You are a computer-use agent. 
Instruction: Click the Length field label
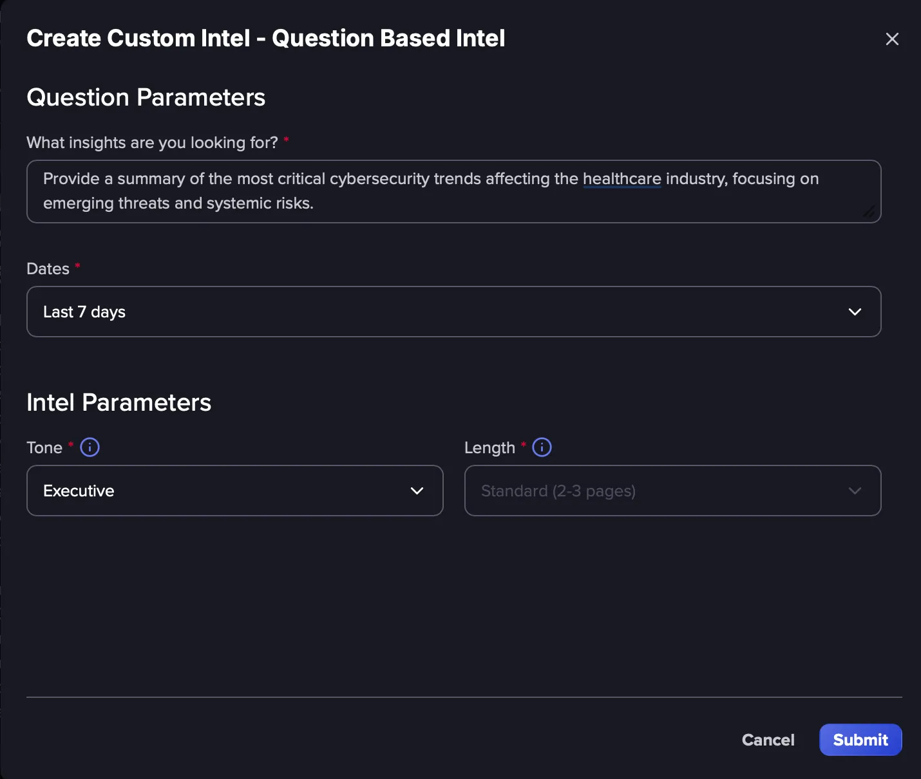click(489, 447)
